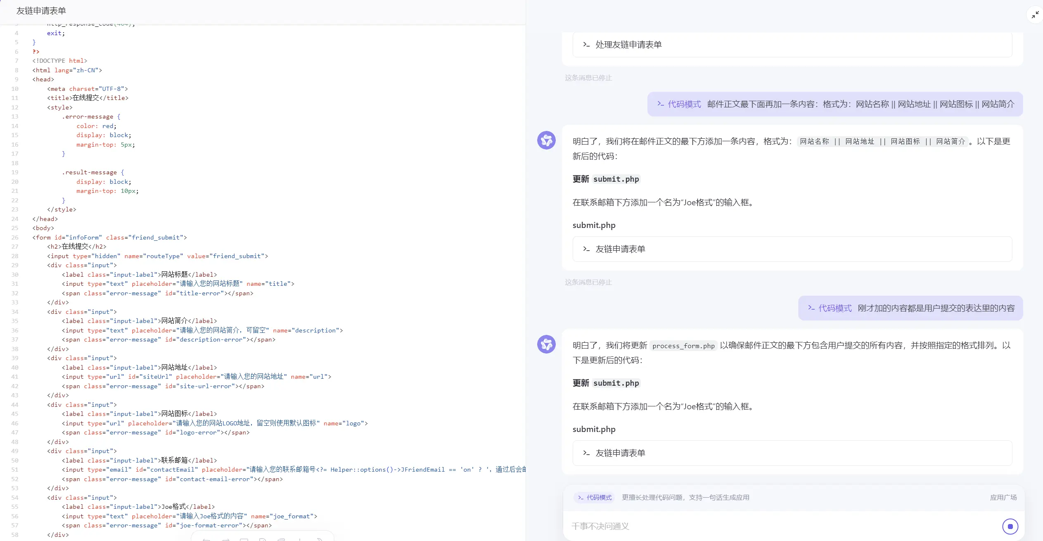The height and width of the screenshot is (541, 1043).
Task: Toggle the 代码模式 chip above input box
Action: [595, 498]
